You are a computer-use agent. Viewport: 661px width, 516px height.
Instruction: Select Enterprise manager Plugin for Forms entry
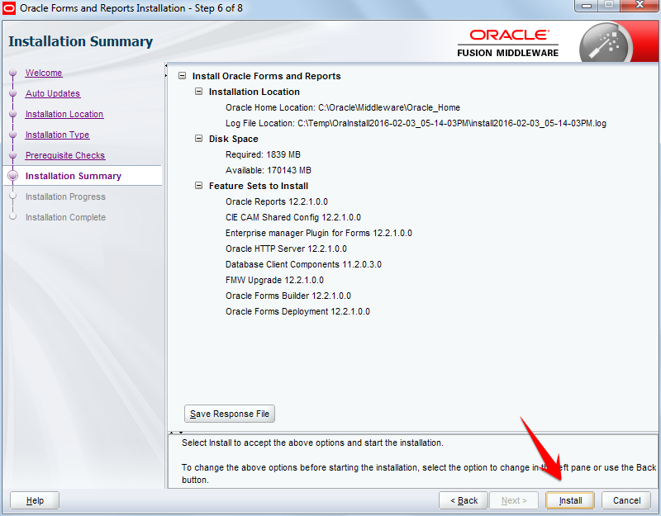pyautogui.click(x=319, y=233)
